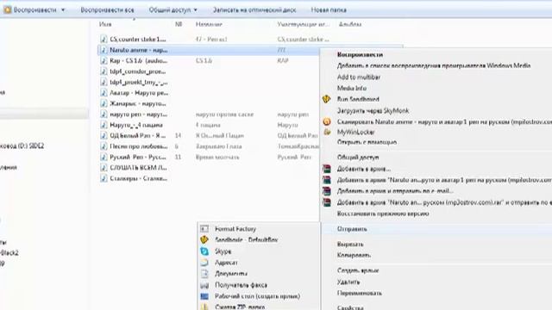Select the (D:) SIDE2 drive in sidebar
The height and width of the screenshot is (310, 552).
(x=22, y=146)
